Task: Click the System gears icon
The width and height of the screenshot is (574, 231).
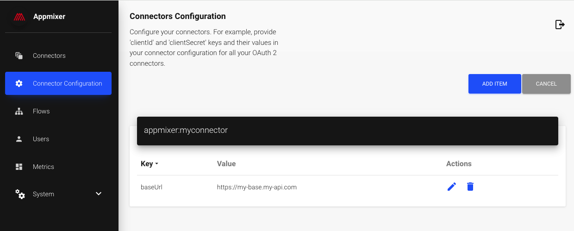Action: pos(20,194)
